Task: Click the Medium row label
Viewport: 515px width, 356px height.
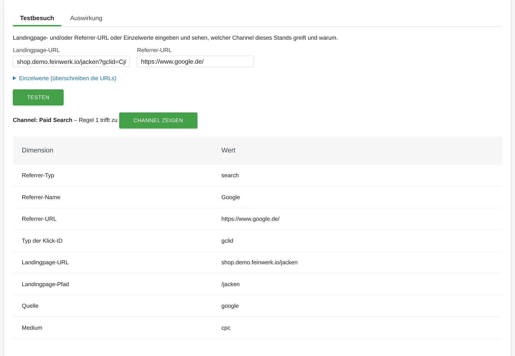Action: pyautogui.click(x=32, y=328)
